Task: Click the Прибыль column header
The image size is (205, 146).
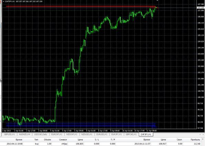Action: (195, 140)
